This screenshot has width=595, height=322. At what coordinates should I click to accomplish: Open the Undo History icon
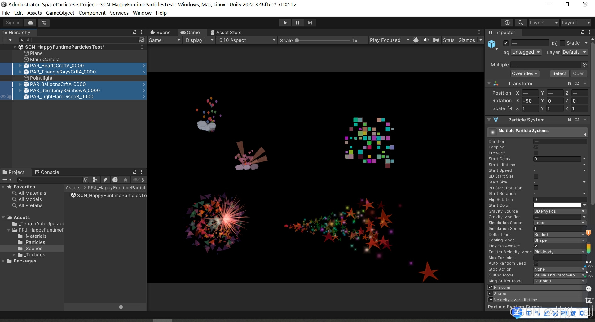[x=507, y=23]
